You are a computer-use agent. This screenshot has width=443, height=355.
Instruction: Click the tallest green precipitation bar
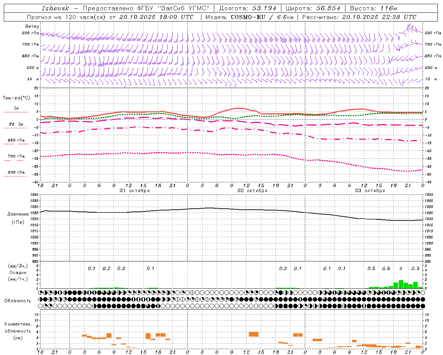pyautogui.click(x=401, y=284)
